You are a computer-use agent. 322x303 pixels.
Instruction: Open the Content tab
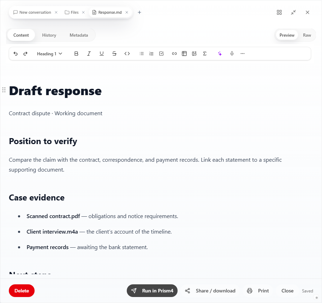click(x=21, y=35)
